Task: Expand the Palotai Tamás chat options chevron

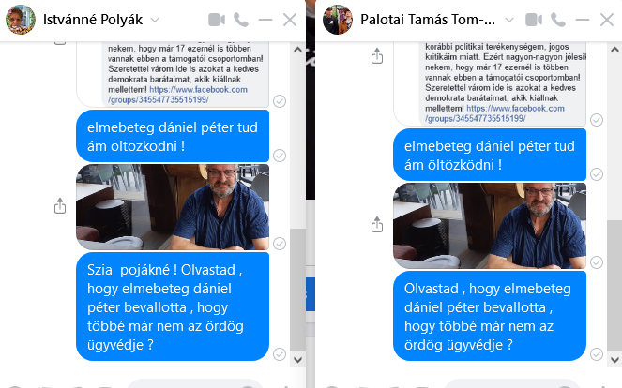Action: [509, 20]
